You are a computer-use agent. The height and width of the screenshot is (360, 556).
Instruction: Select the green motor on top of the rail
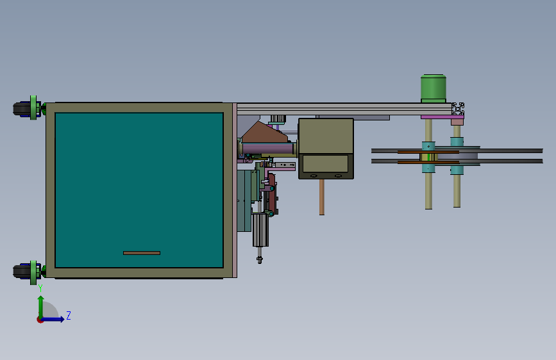(434, 88)
